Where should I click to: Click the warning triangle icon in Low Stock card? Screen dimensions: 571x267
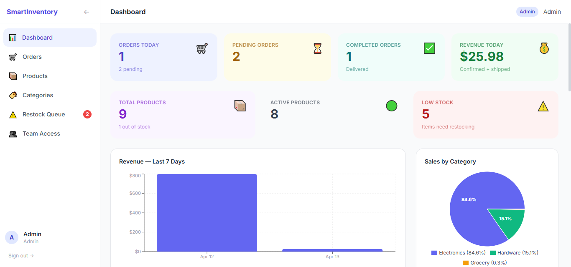tap(543, 106)
